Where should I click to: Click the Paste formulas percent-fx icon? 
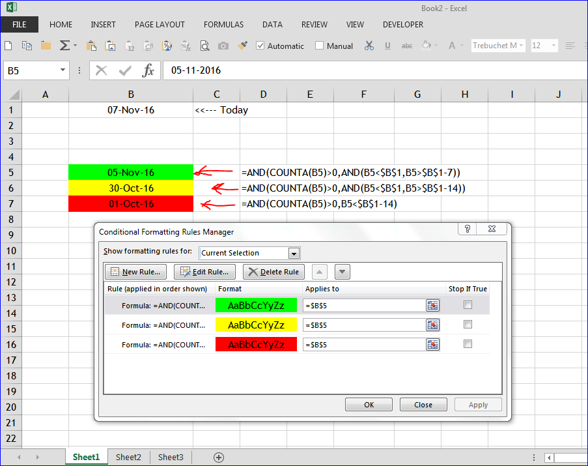(x=186, y=46)
